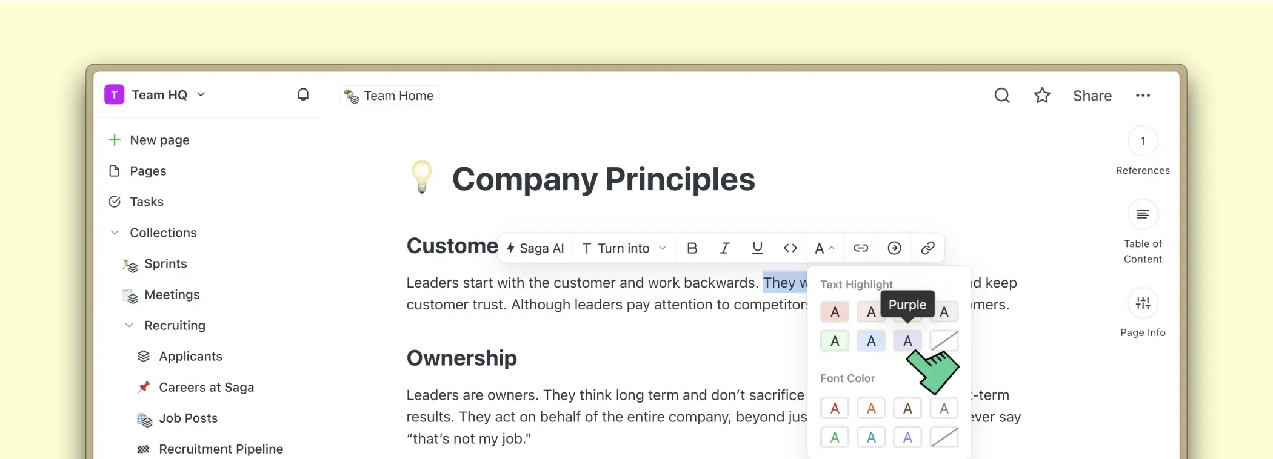Expand the Turn into dropdown
Screen dimensions: 1273x459
click(624, 248)
